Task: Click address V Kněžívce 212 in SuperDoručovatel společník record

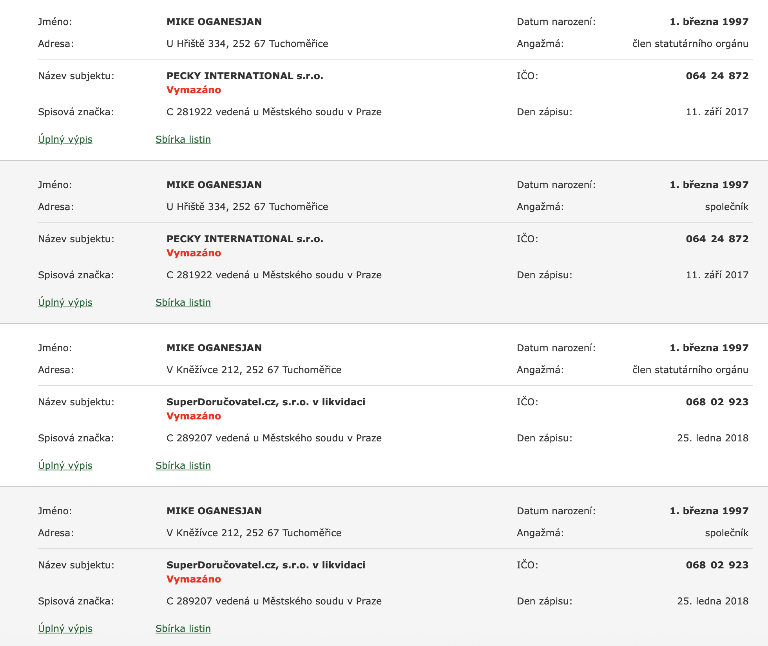Action: point(254,533)
